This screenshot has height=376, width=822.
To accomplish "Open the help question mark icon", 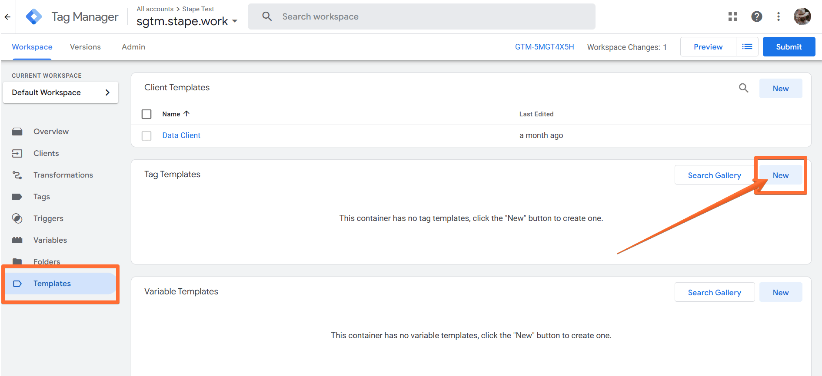I will (x=756, y=16).
